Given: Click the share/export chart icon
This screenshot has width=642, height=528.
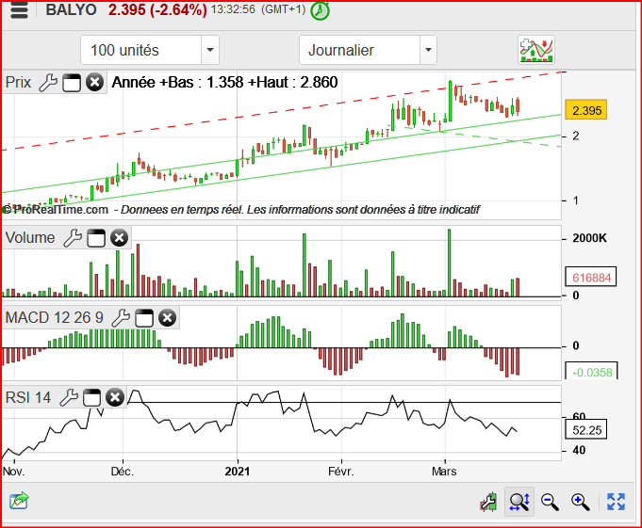Looking at the screenshot, I should pos(19,501).
